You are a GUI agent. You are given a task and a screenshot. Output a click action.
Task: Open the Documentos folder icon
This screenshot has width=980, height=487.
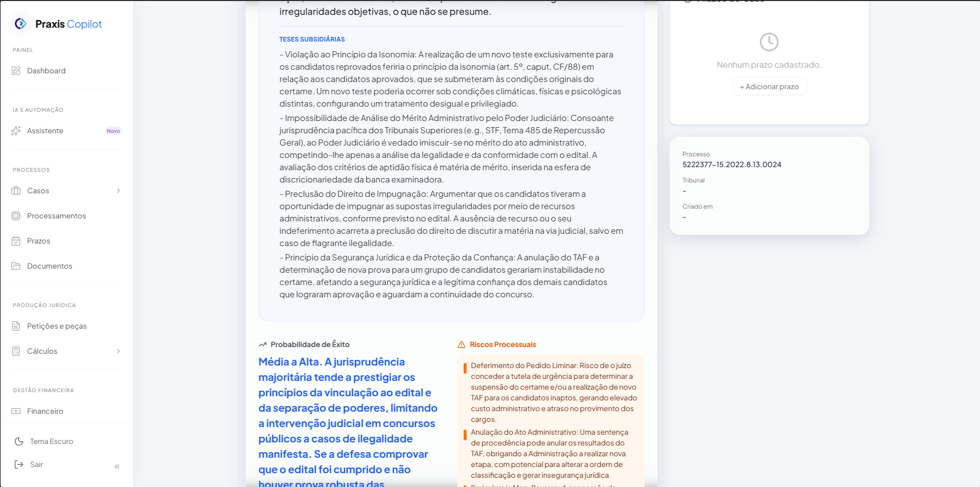[16, 266]
